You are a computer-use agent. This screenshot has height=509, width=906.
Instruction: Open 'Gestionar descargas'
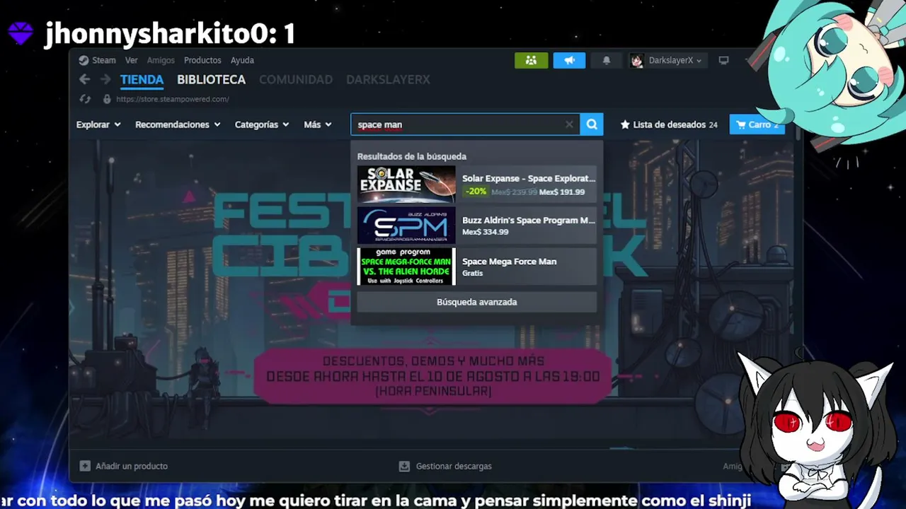pos(454,466)
